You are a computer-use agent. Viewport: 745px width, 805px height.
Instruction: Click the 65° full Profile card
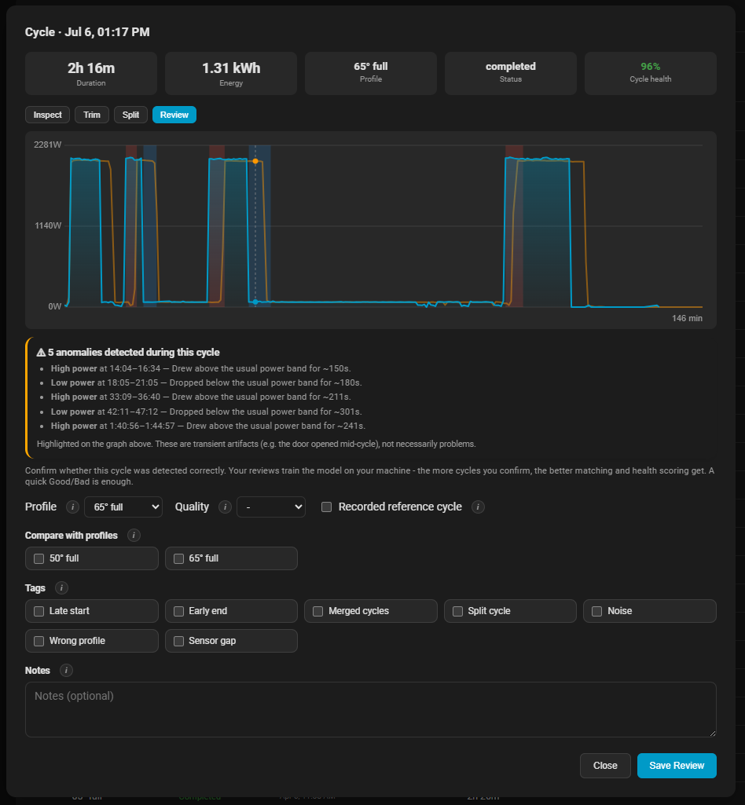[x=370, y=73]
